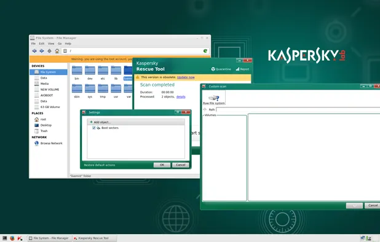Select AIOBOOT device
This screenshot has width=380, height=242.
click(49, 95)
